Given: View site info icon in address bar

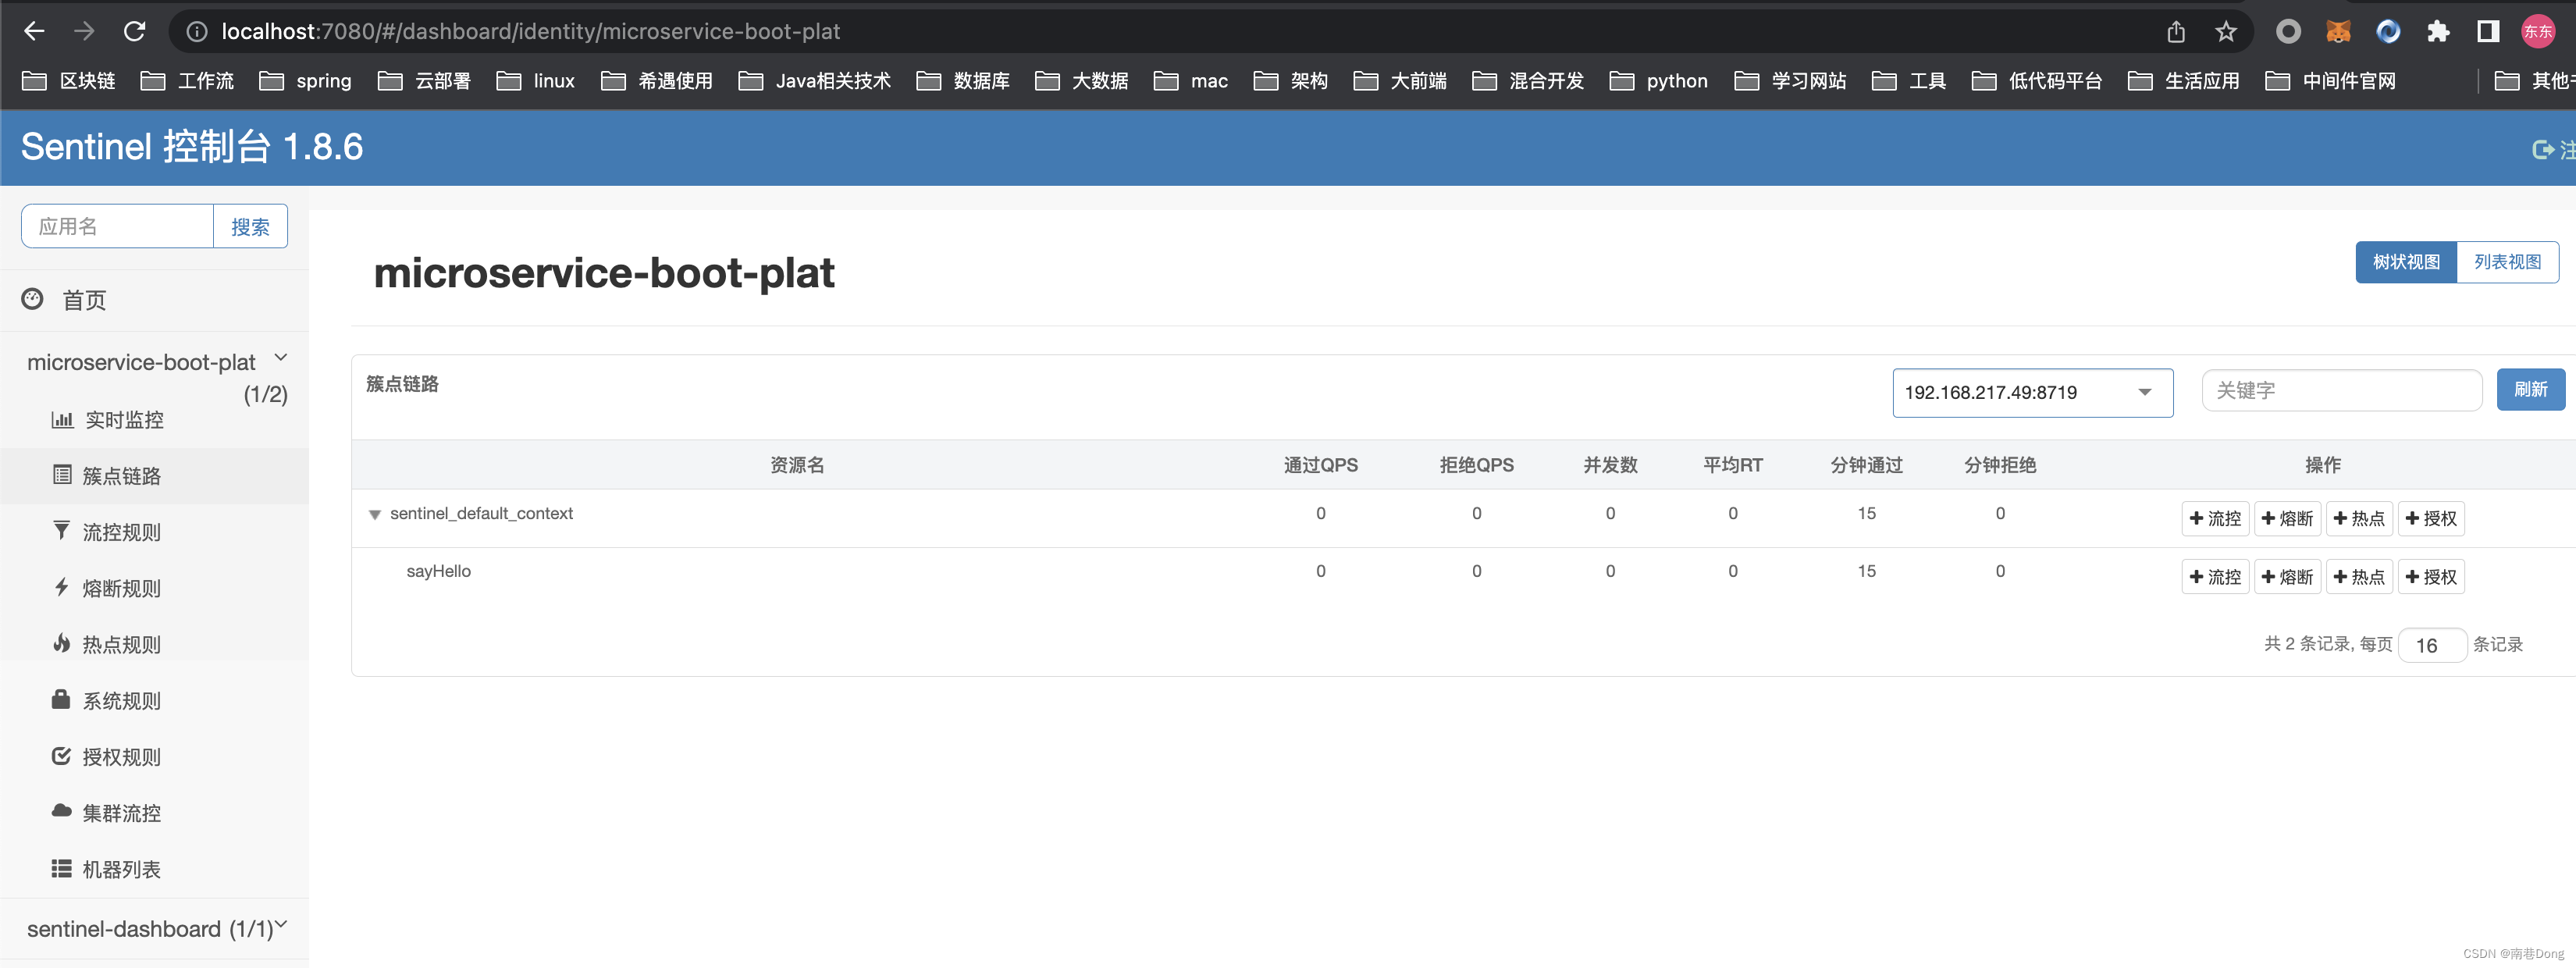Looking at the screenshot, I should (x=197, y=32).
